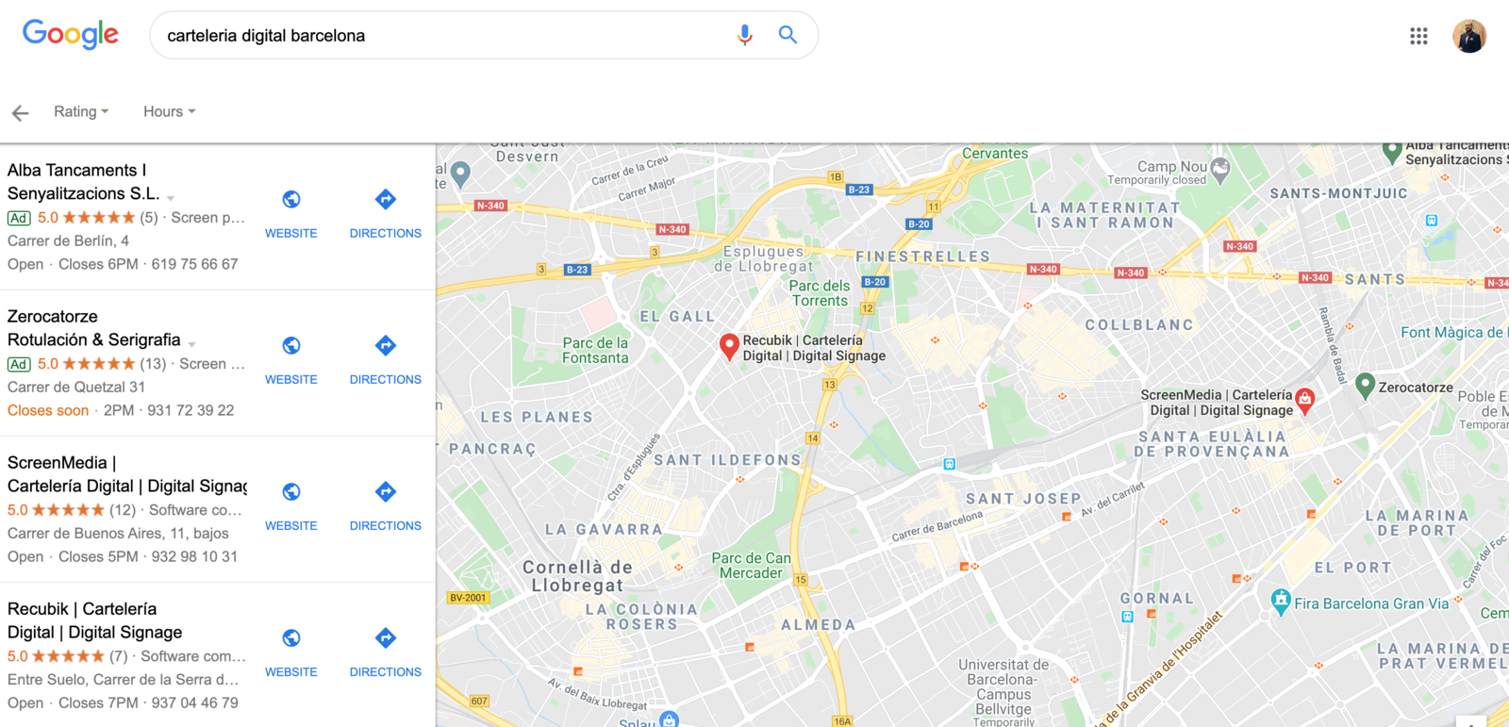
Task: Select the green Zerocatorze map pin
Action: coord(1365,385)
